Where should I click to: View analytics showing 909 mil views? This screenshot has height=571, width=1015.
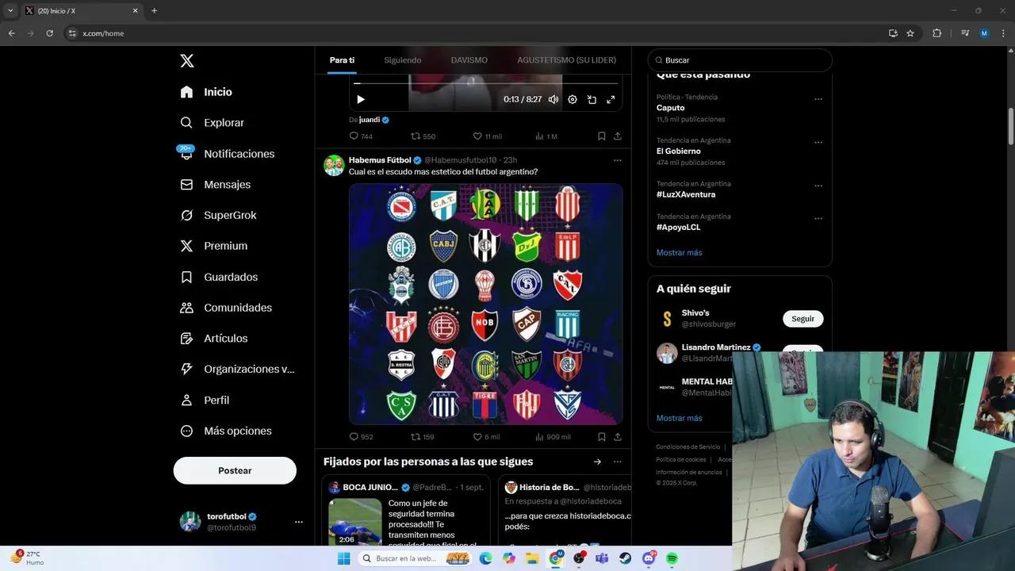point(553,437)
